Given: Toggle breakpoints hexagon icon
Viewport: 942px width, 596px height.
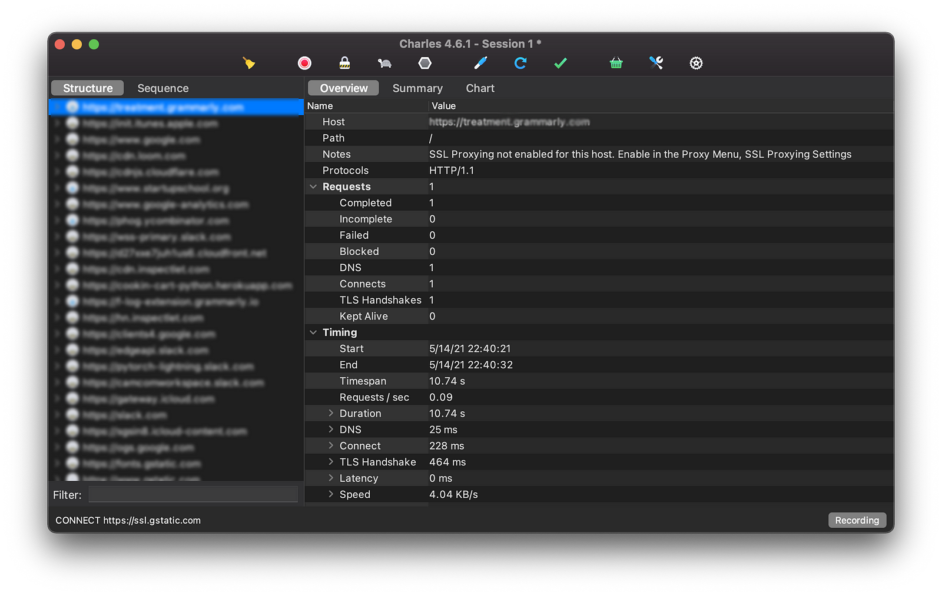Looking at the screenshot, I should [x=424, y=63].
